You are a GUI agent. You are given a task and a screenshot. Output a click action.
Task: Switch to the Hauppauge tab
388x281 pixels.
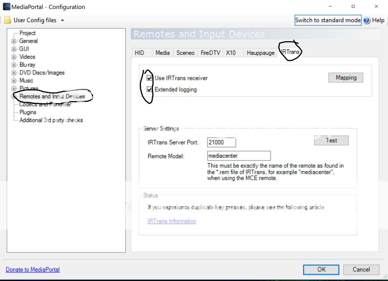pyautogui.click(x=260, y=53)
